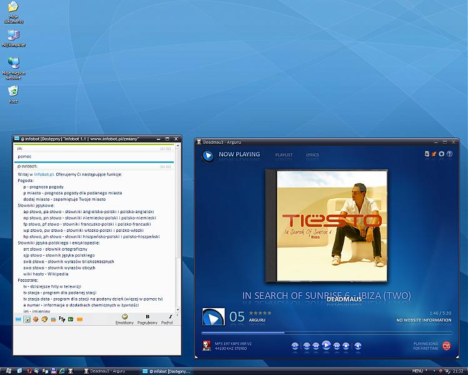Switch to the LYRICS tab

(312, 154)
